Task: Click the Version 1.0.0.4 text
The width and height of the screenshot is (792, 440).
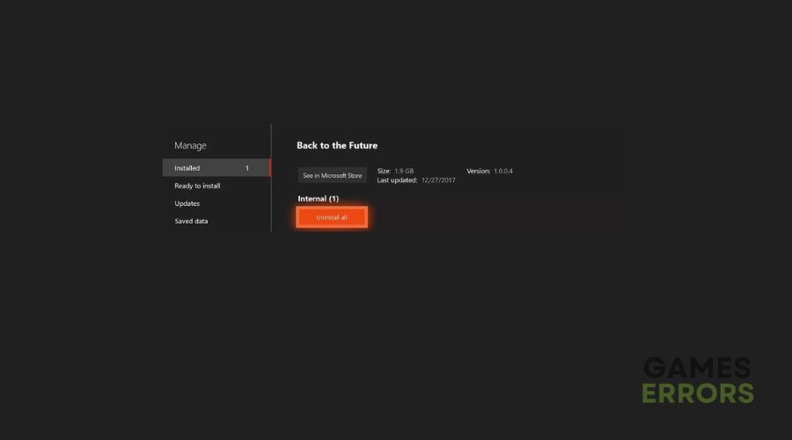Action: click(489, 172)
